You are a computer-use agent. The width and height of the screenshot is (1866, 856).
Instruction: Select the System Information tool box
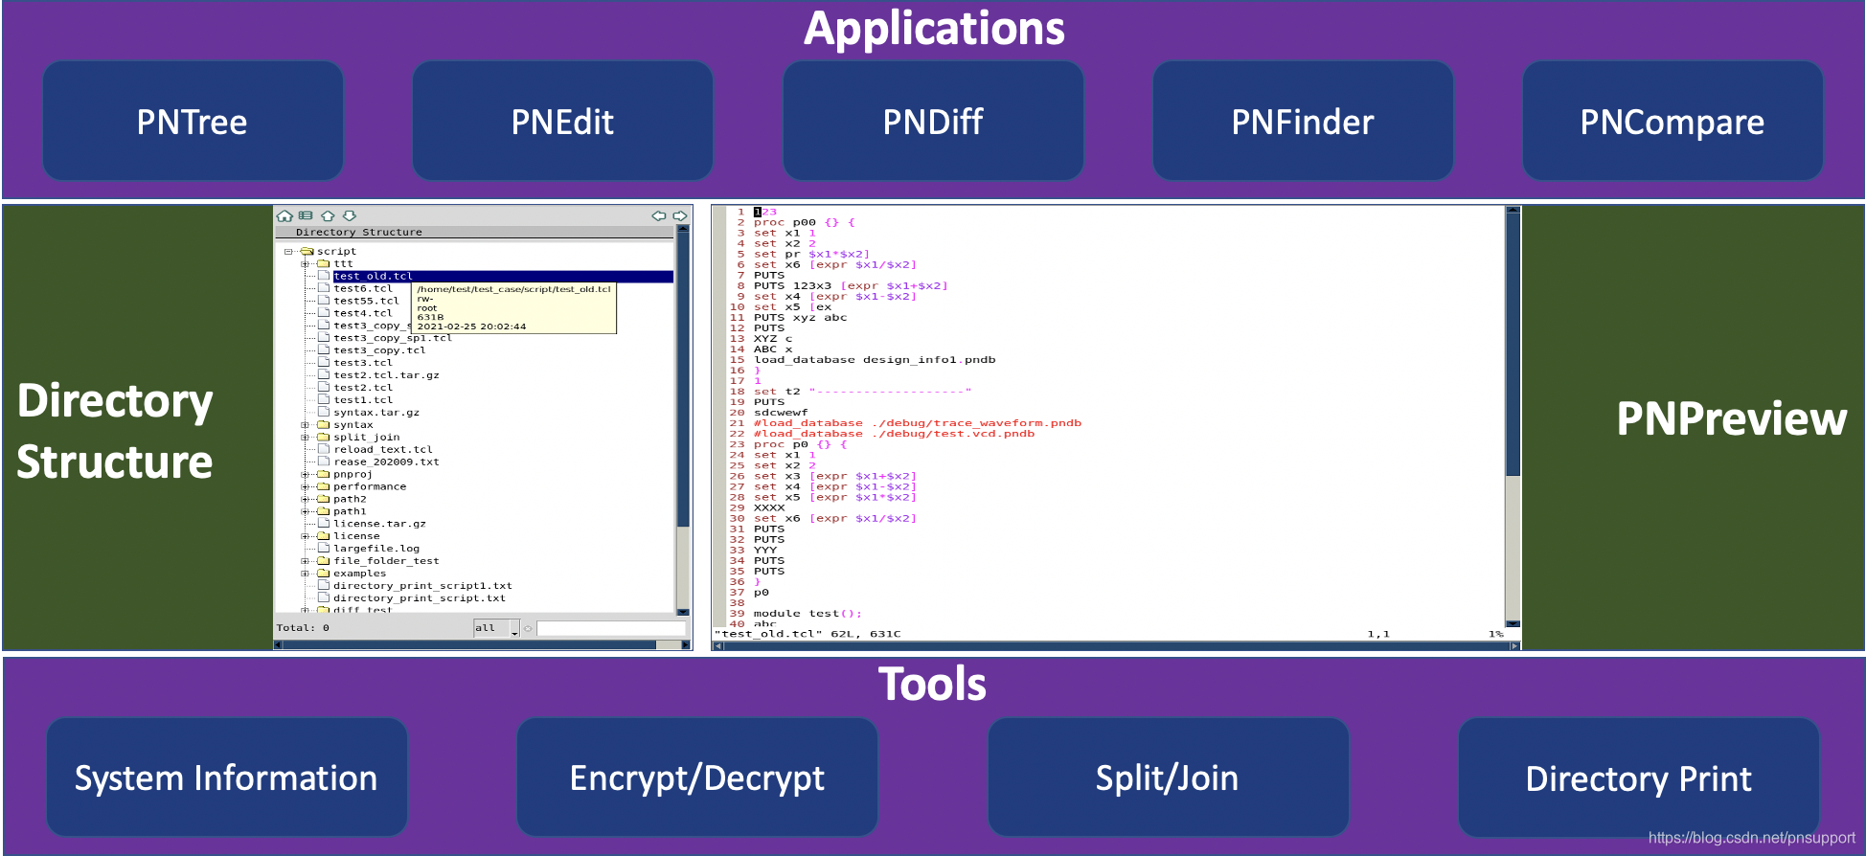[227, 777]
